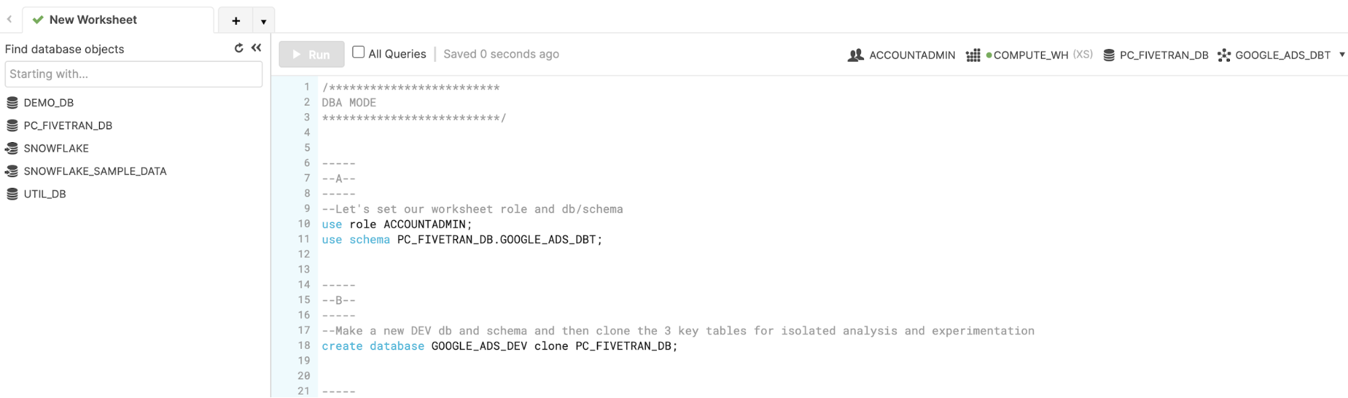Select the New Worksheet tab
The image size is (1348, 398).
point(93,20)
